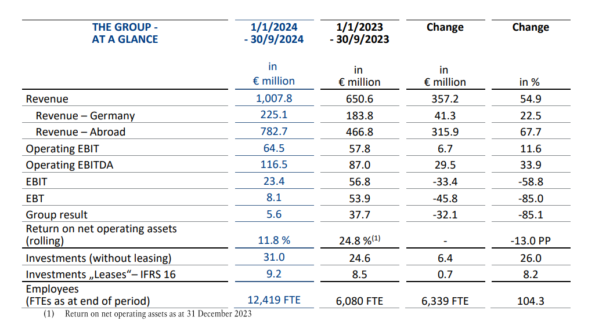Image resolution: width=606 pixels, height=336 pixels.
Task: Click the footnote marker beside 24.8 %
Action: 376,238
